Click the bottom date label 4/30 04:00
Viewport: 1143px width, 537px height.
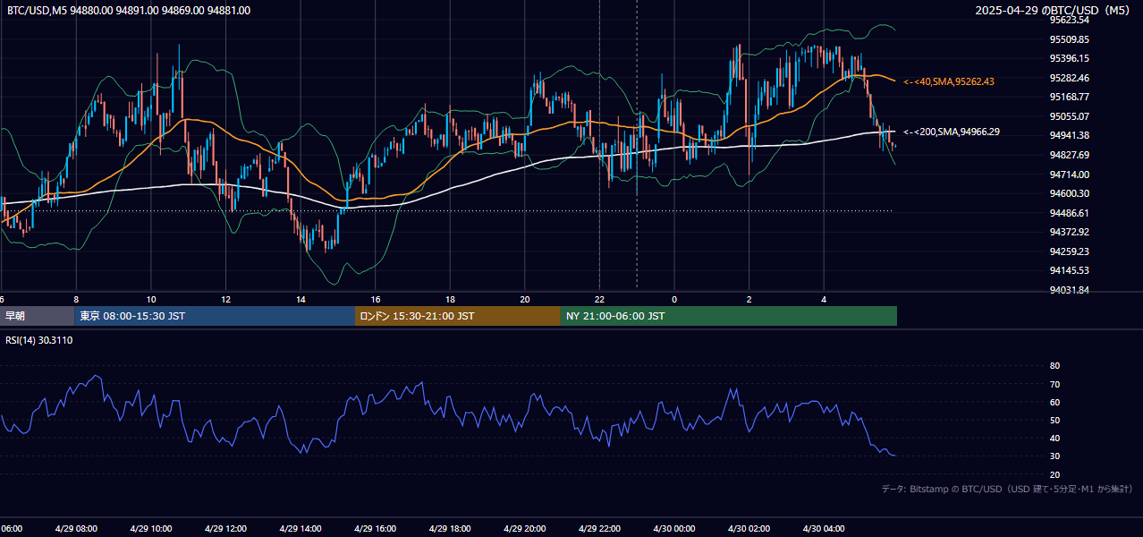pyautogui.click(x=824, y=529)
